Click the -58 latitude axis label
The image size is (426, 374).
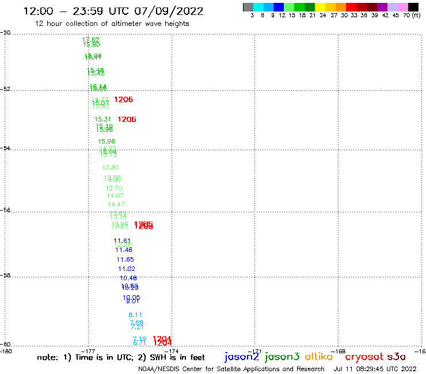pyautogui.click(x=5, y=275)
